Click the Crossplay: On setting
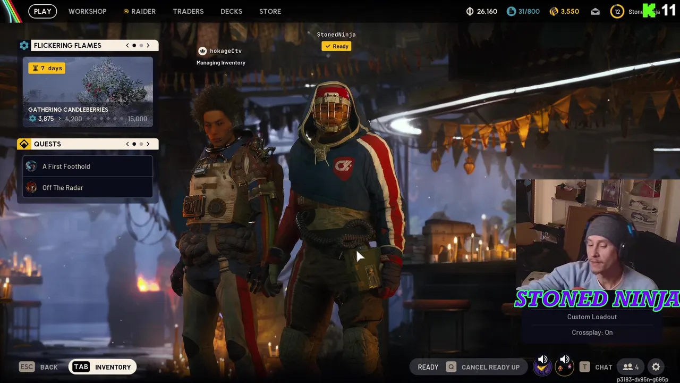Image resolution: width=680 pixels, height=383 pixels. point(592,332)
